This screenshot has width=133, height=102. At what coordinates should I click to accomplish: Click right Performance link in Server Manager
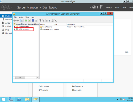click(77, 86)
